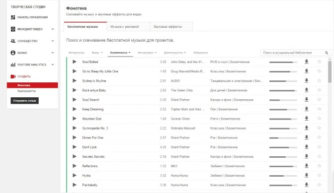This screenshot has width=334, height=193.
Task: Toggle favorite star for Reflections
Action: [319, 166]
